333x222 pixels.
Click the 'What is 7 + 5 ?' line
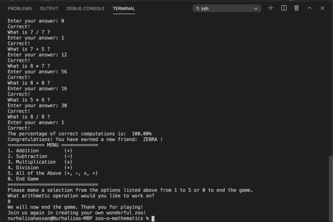29,49
